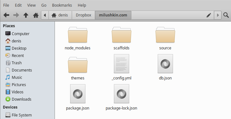Open the File menu
The height and width of the screenshot is (119, 231).
tap(6, 5)
